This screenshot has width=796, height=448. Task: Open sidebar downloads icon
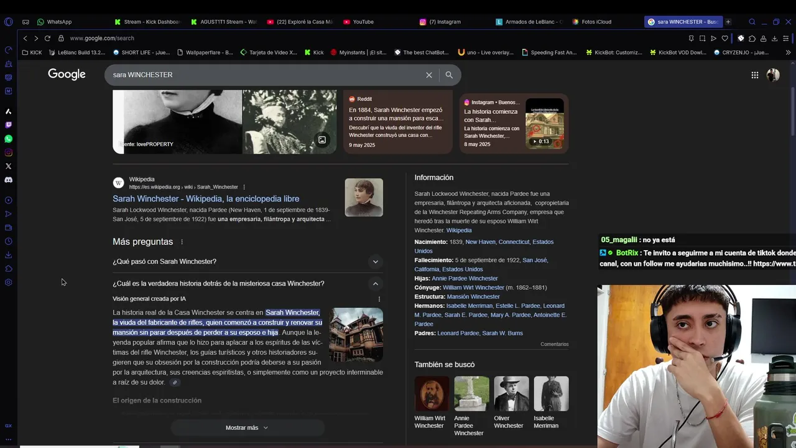click(x=8, y=255)
